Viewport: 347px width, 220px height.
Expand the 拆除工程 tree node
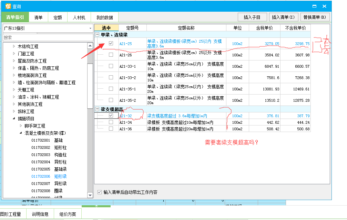pos(14,111)
